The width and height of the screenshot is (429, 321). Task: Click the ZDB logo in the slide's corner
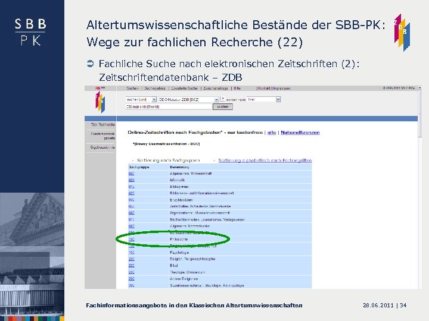click(402, 33)
